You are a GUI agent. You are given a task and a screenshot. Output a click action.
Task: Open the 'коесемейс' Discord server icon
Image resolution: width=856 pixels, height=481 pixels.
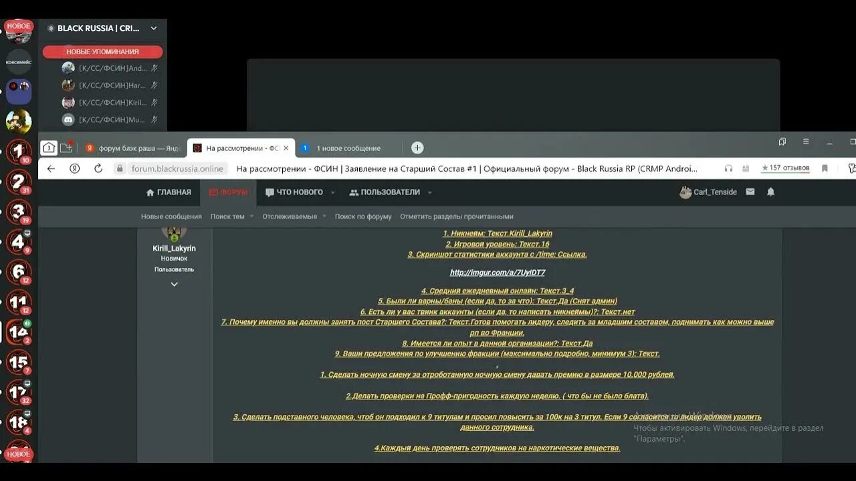pyautogui.click(x=19, y=61)
